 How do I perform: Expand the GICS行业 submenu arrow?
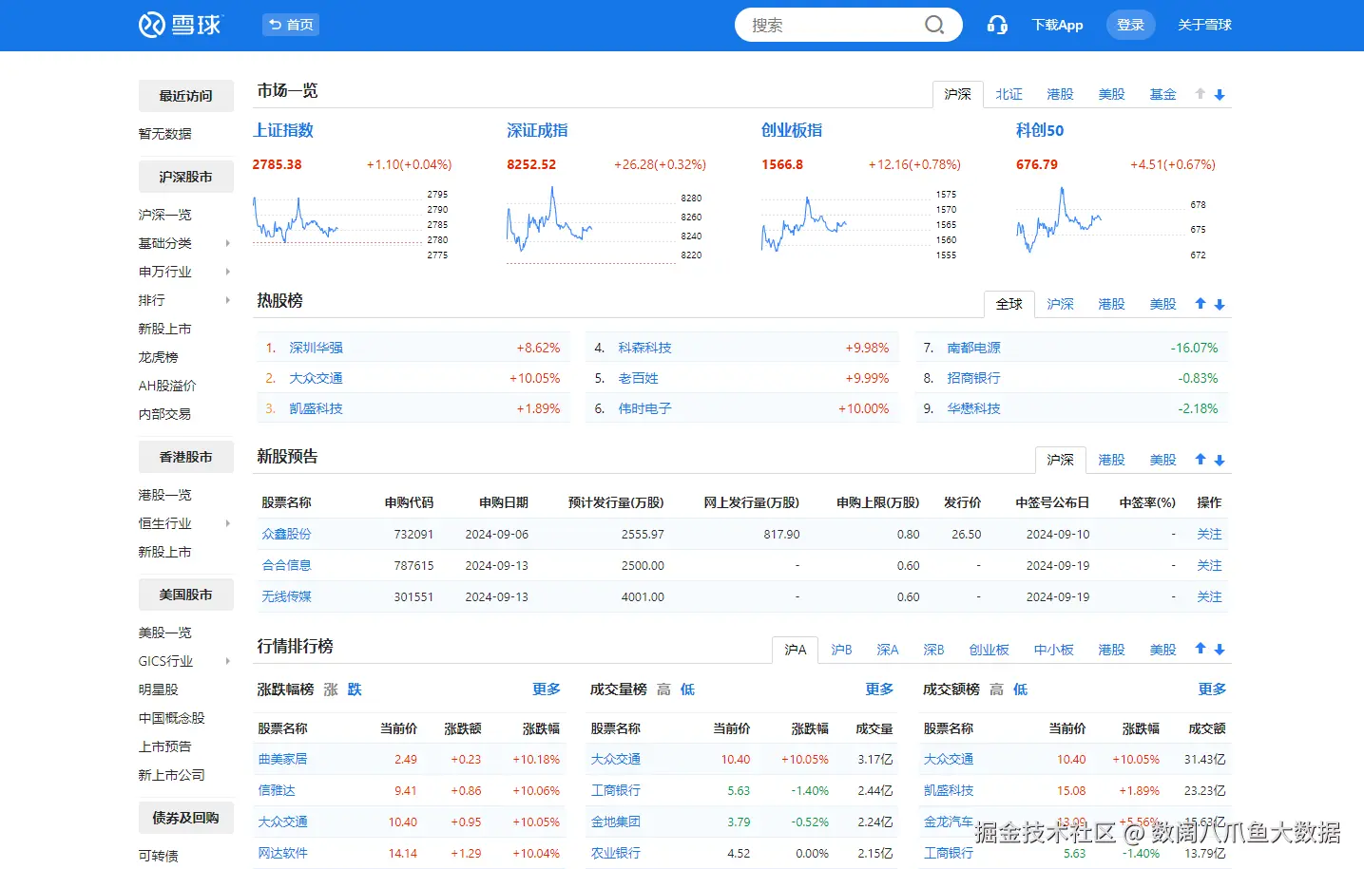click(x=227, y=661)
